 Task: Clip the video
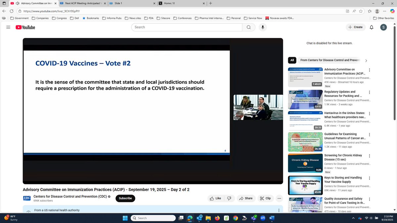click(x=265, y=198)
